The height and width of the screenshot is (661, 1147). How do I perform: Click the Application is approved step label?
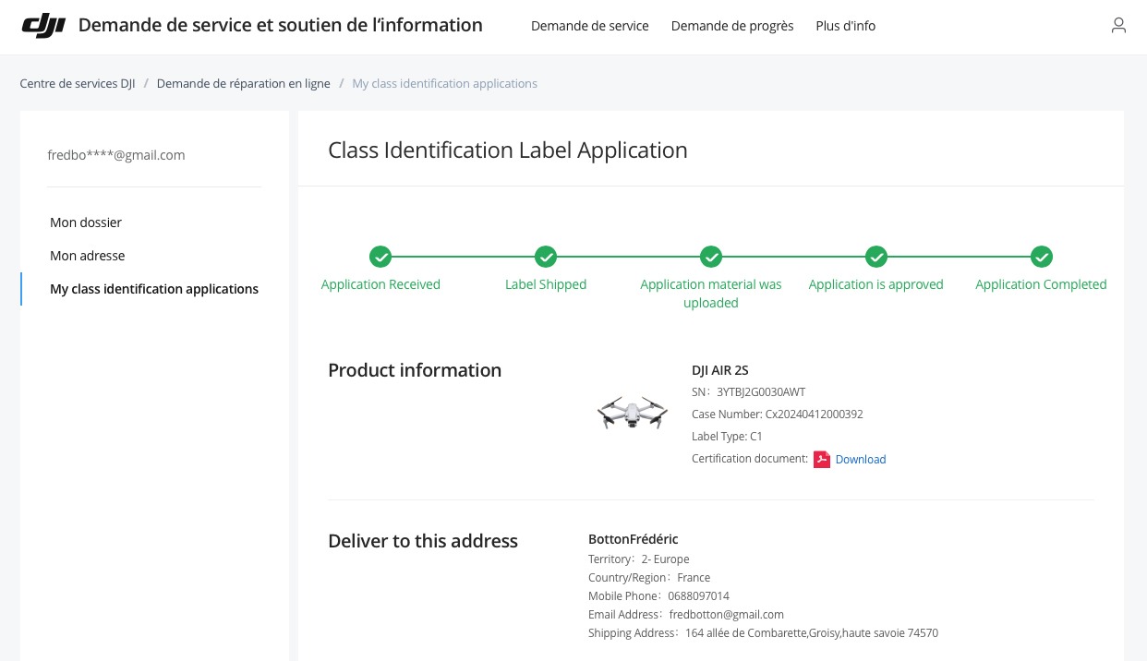(x=876, y=284)
